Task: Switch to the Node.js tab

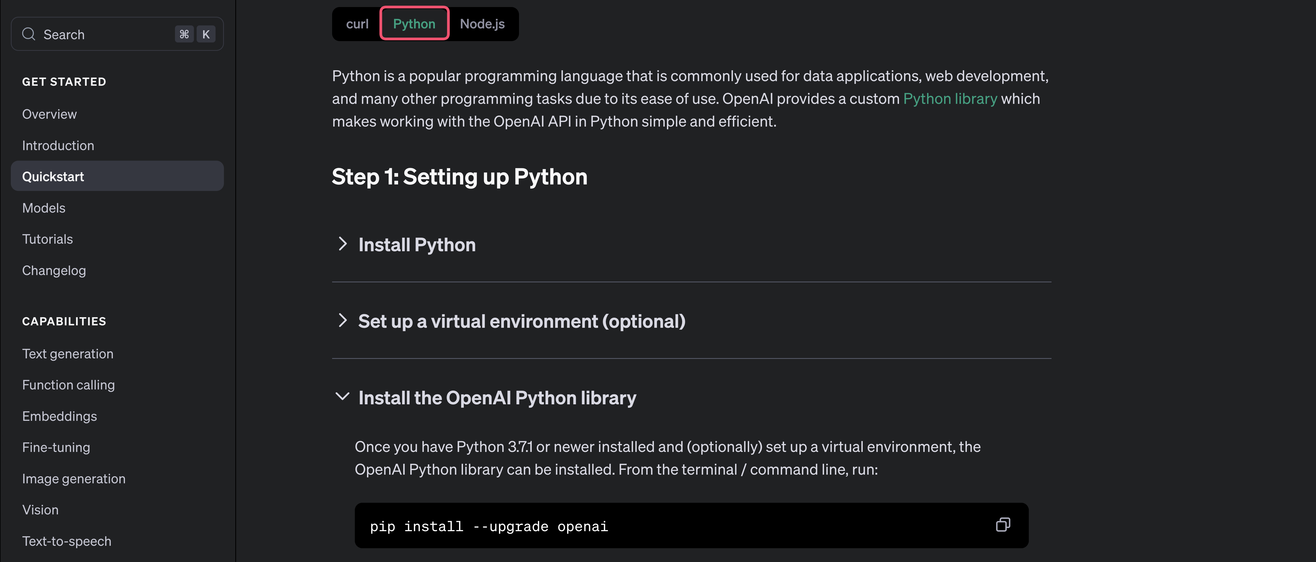Action: [x=482, y=24]
